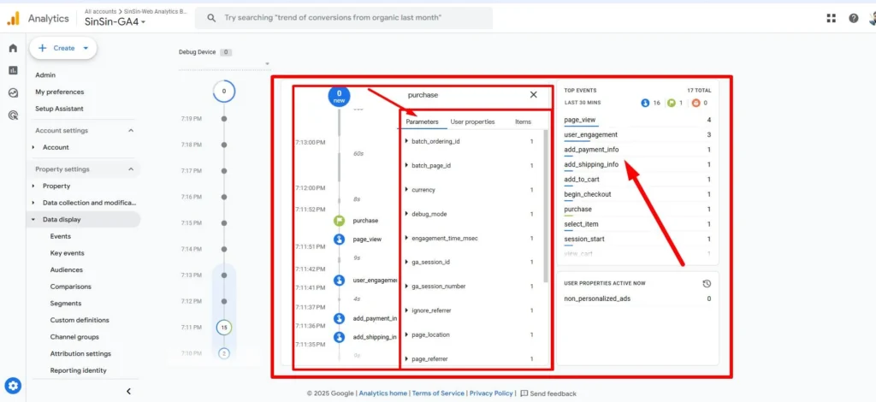Close the purchase event details panel

[x=533, y=95]
